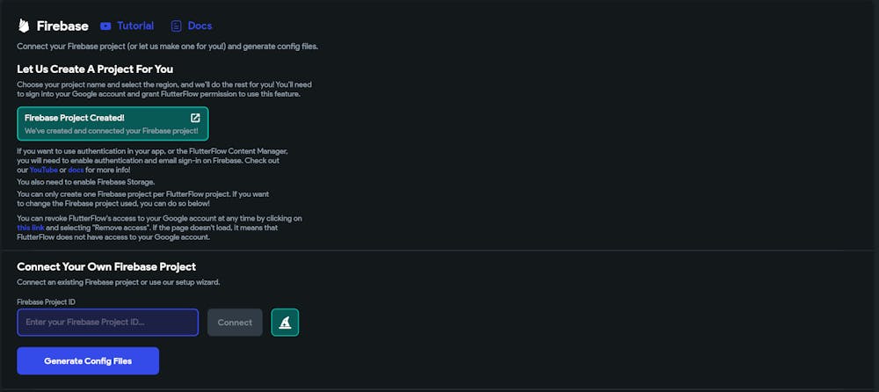The height and width of the screenshot is (392, 879).
Task: Open the Tutorial link
Action: 135,26
